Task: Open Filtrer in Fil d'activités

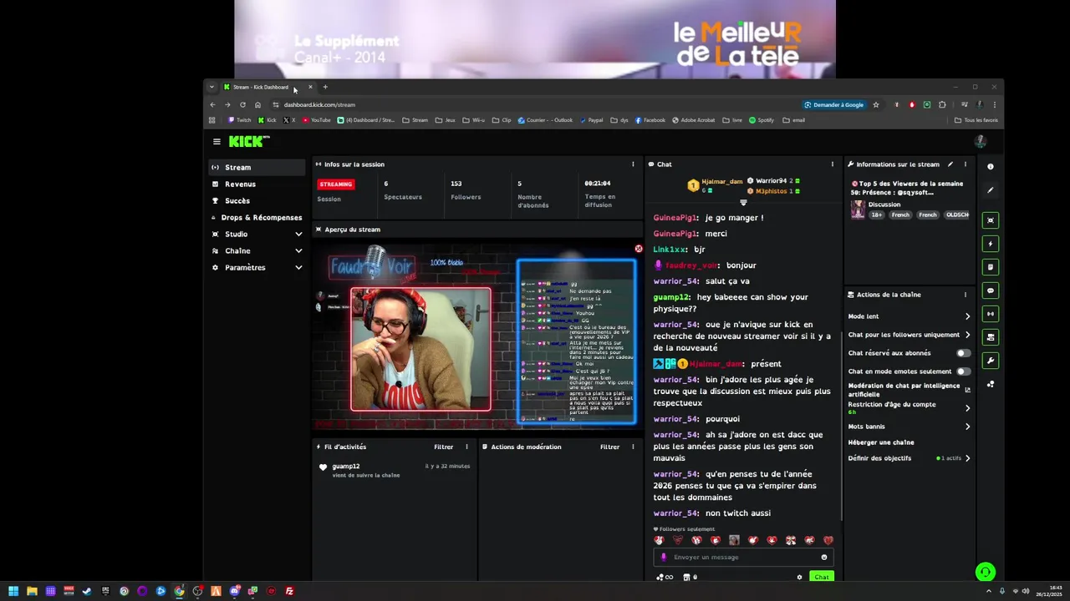Action: (x=443, y=447)
